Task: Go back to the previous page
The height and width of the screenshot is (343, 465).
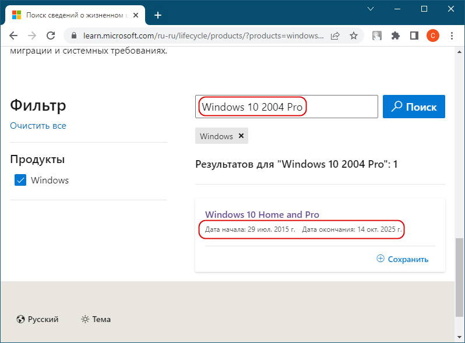Action: tap(13, 36)
